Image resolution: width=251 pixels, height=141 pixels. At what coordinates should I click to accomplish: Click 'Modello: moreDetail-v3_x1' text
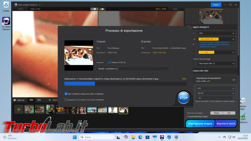pos(108,69)
